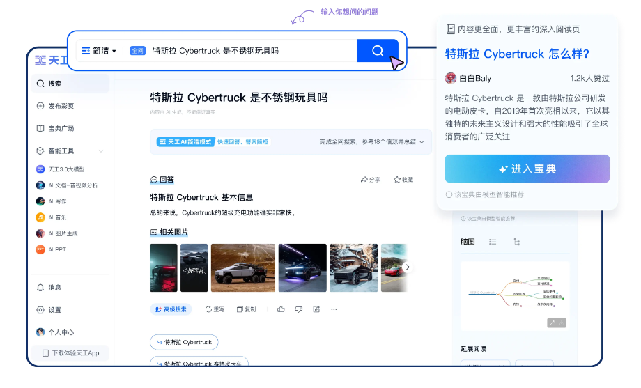Viewport: 641px width, 388px height.
Task: Click the thumbs-down dislike icon
Action: 299,309
